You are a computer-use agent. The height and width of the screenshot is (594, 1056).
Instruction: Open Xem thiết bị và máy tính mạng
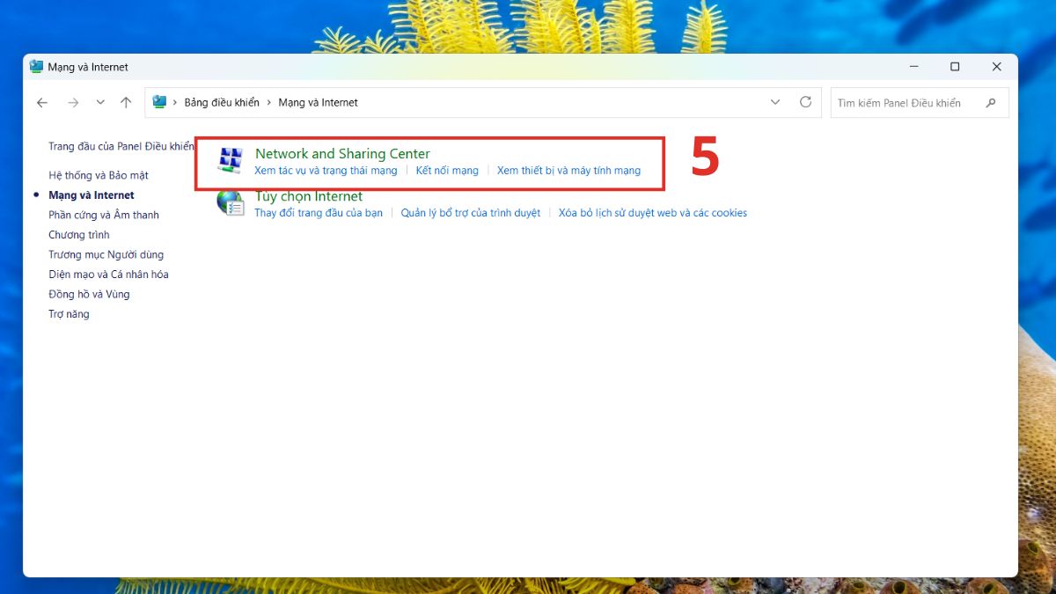(568, 171)
